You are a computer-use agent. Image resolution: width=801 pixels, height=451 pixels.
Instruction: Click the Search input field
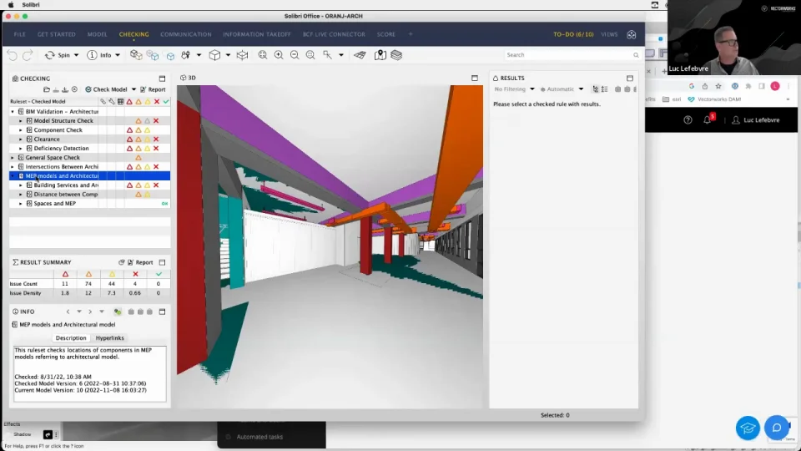[x=567, y=55]
